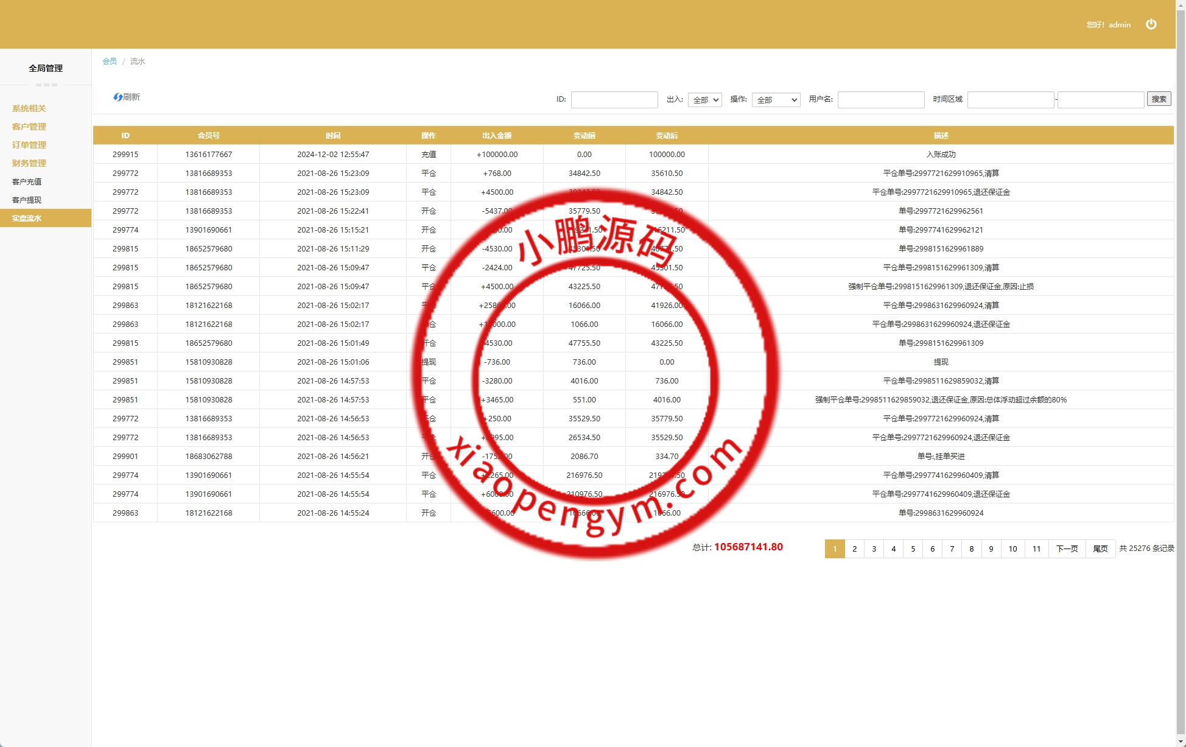Open 客户充值 submenu item
The image size is (1186, 747).
27,181
